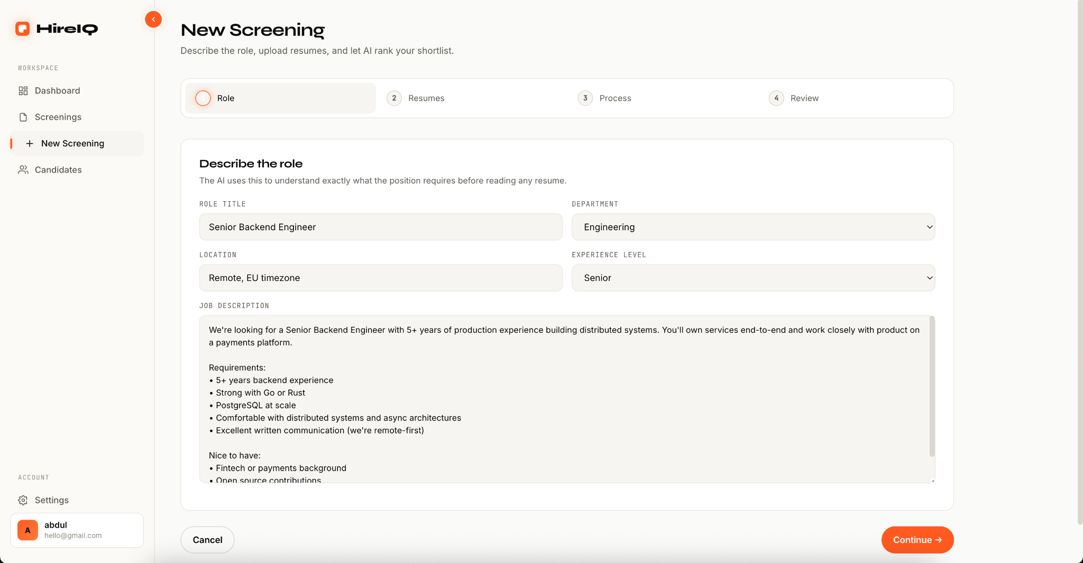The width and height of the screenshot is (1083, 563).
Task: Click the '5+ years backend experience' line
Action: (x=271, y=380)
